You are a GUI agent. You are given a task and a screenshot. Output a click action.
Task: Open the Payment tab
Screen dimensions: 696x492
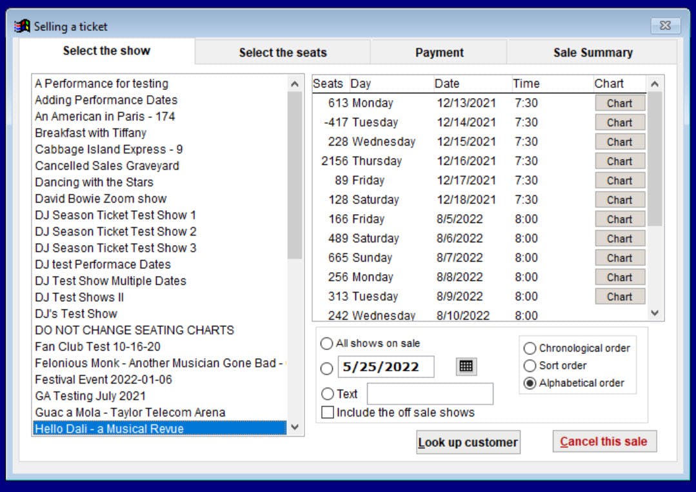click(439, 52)
